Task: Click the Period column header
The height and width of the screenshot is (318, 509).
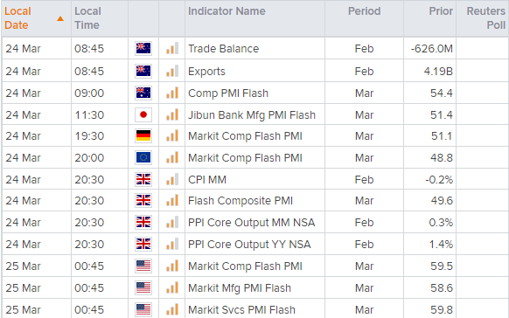Action: pos(364,11)
